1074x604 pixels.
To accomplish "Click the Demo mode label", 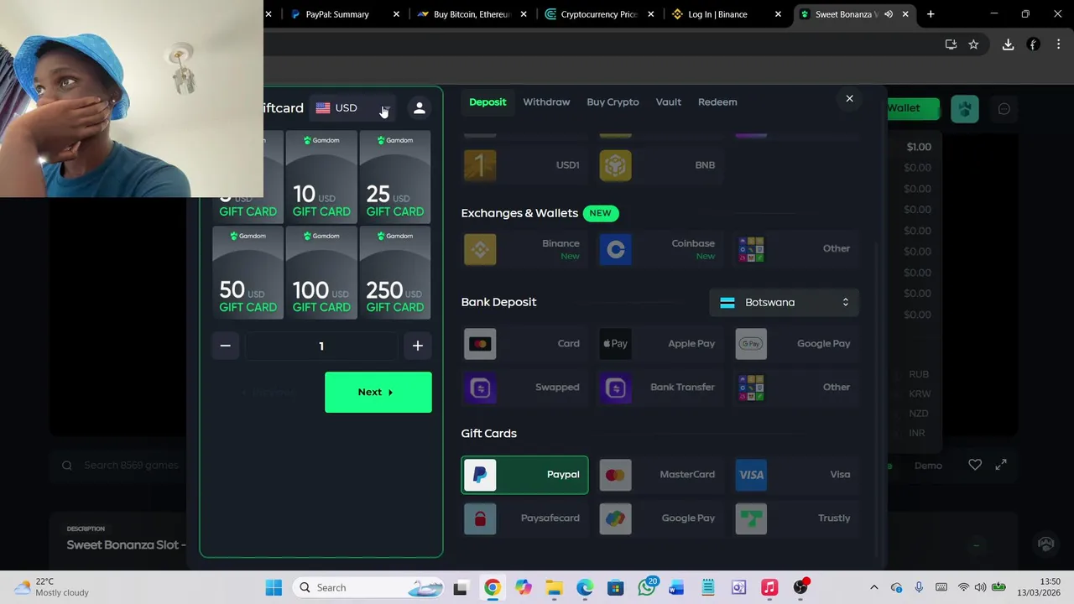I will click(x=928, y=466).
